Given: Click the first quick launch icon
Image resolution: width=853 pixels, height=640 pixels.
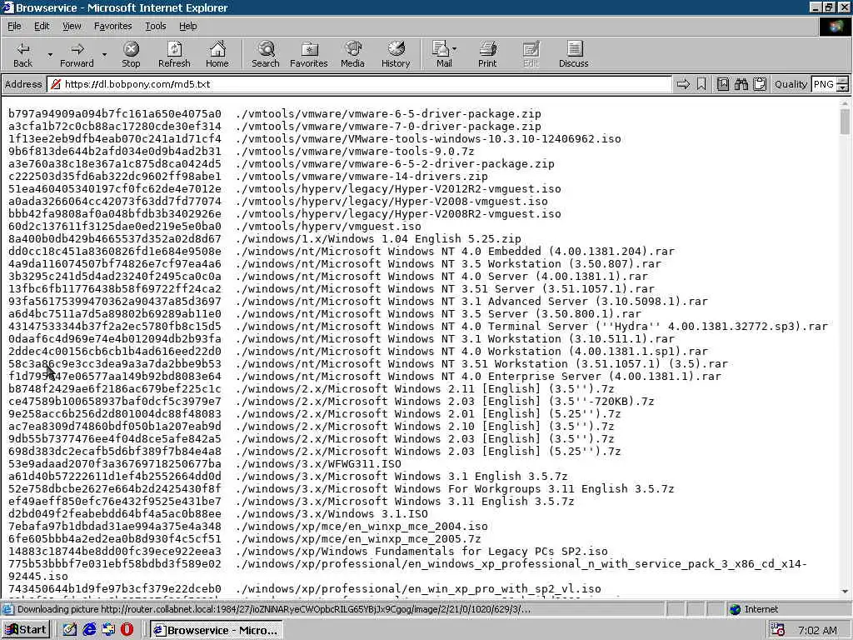Looking at the screenshot, I should coord(70,630).
